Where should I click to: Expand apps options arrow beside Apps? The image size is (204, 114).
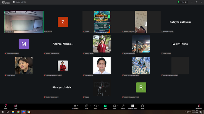[118, 106]
